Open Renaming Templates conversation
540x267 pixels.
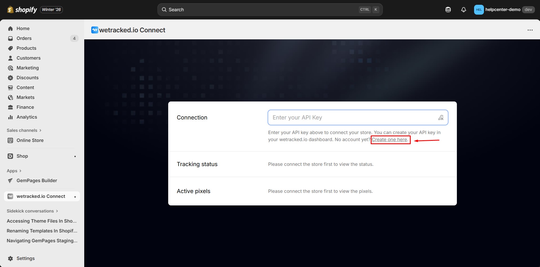tap(42, 231)
